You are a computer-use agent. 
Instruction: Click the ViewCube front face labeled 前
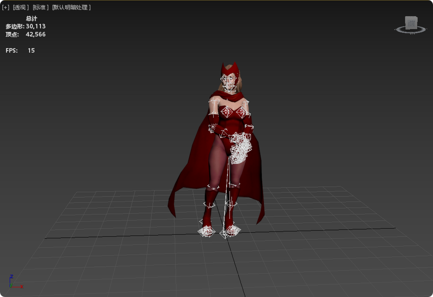(411, 23)
